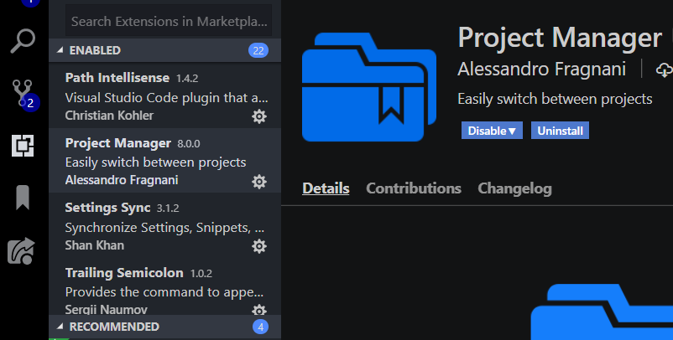Click the manage gear for Project Manager
This screenshot has height=340, width=673.
pos(259,181)
